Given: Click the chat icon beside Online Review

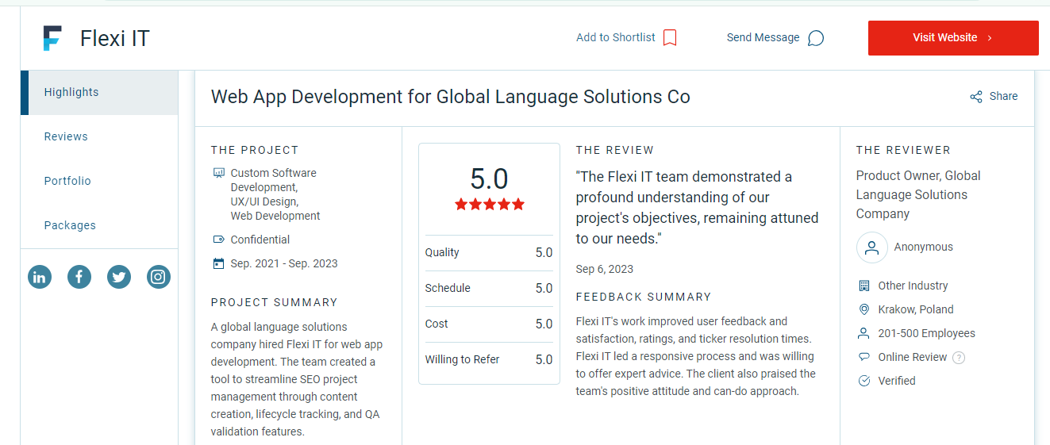Looking at the screenshot, I should (x=864, y=357).
